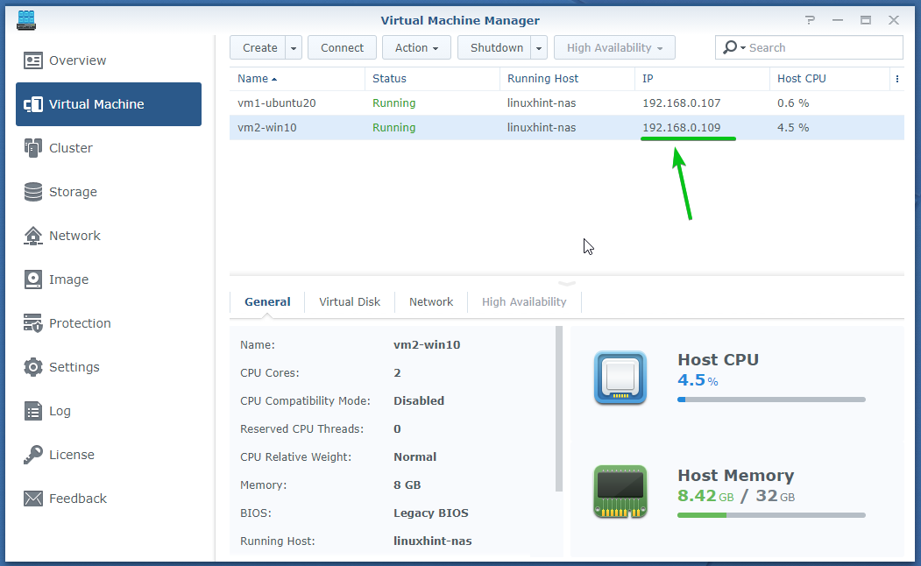The image size is (921, 566).
Task: Click the Connect button
Action: tap(342, 48)
